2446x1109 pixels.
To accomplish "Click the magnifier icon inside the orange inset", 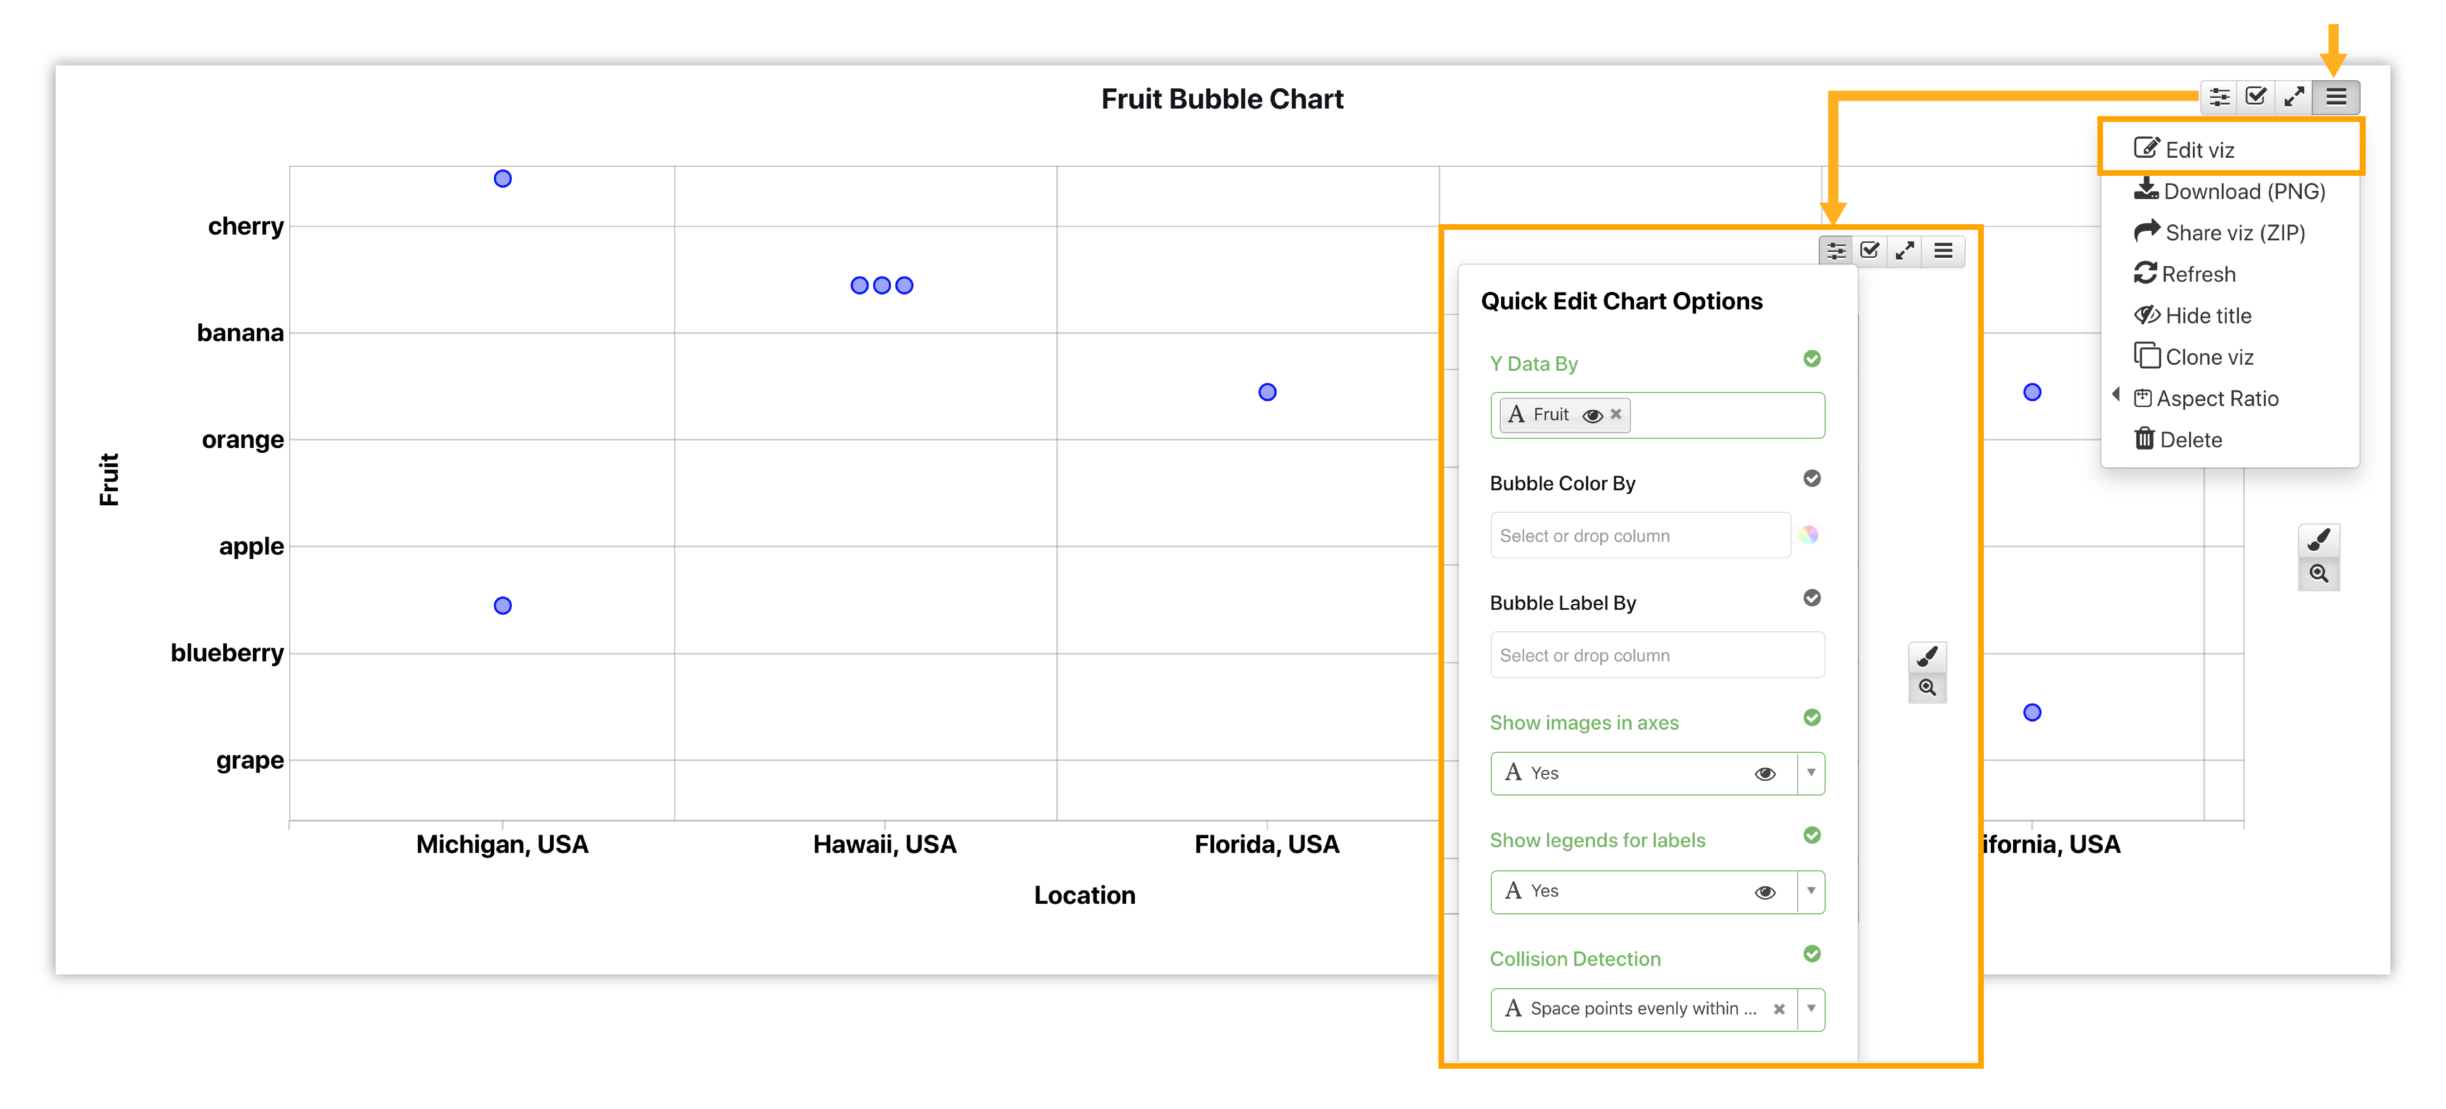I will (x=1927, y=688).
